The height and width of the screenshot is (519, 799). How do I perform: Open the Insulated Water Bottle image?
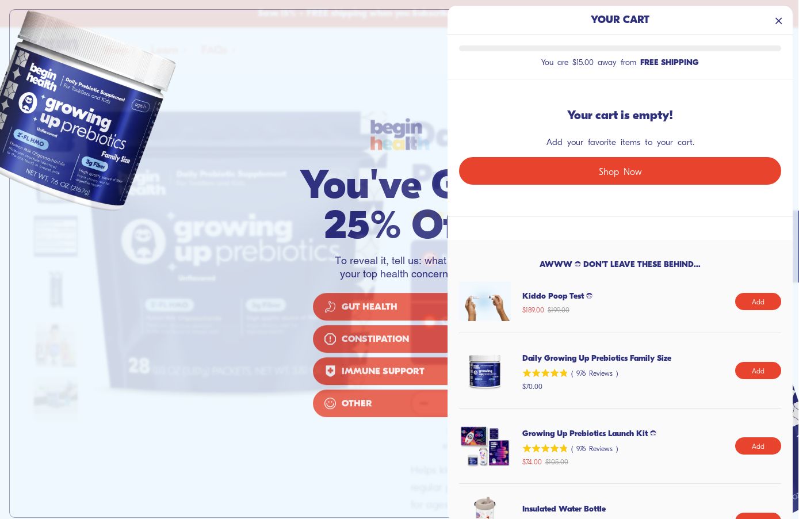[x=485, y=507]
